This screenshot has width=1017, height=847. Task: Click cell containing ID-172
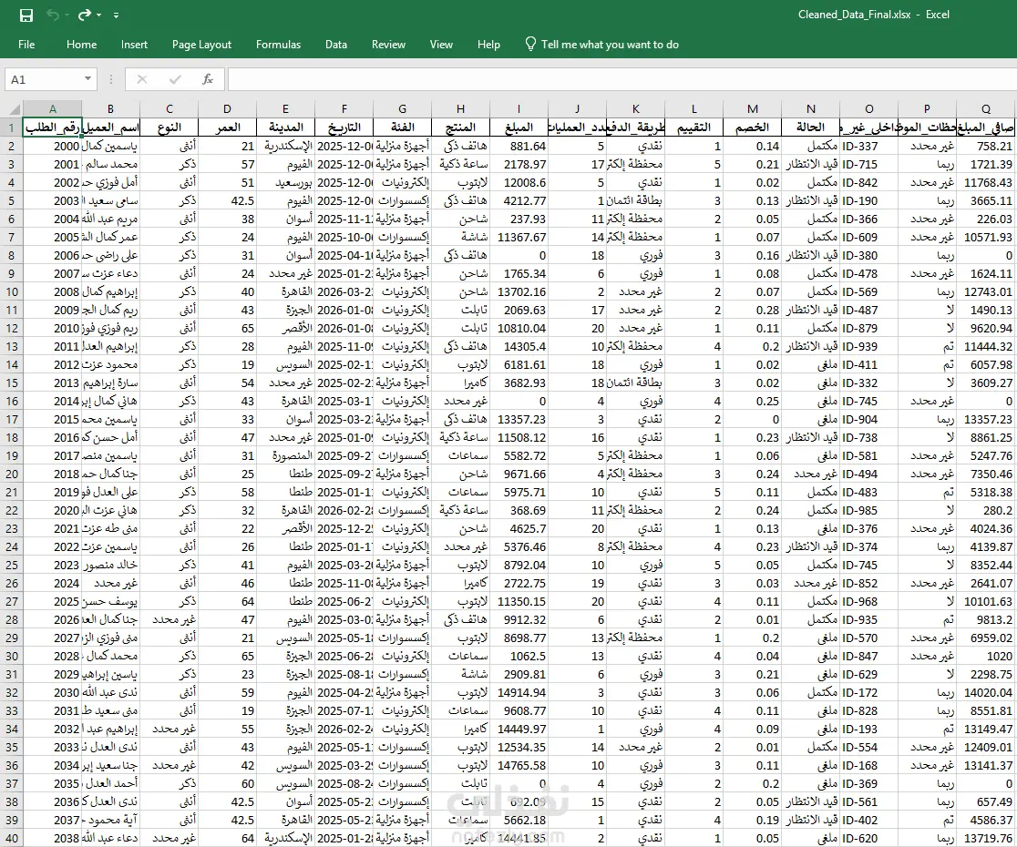click(869, 693)
